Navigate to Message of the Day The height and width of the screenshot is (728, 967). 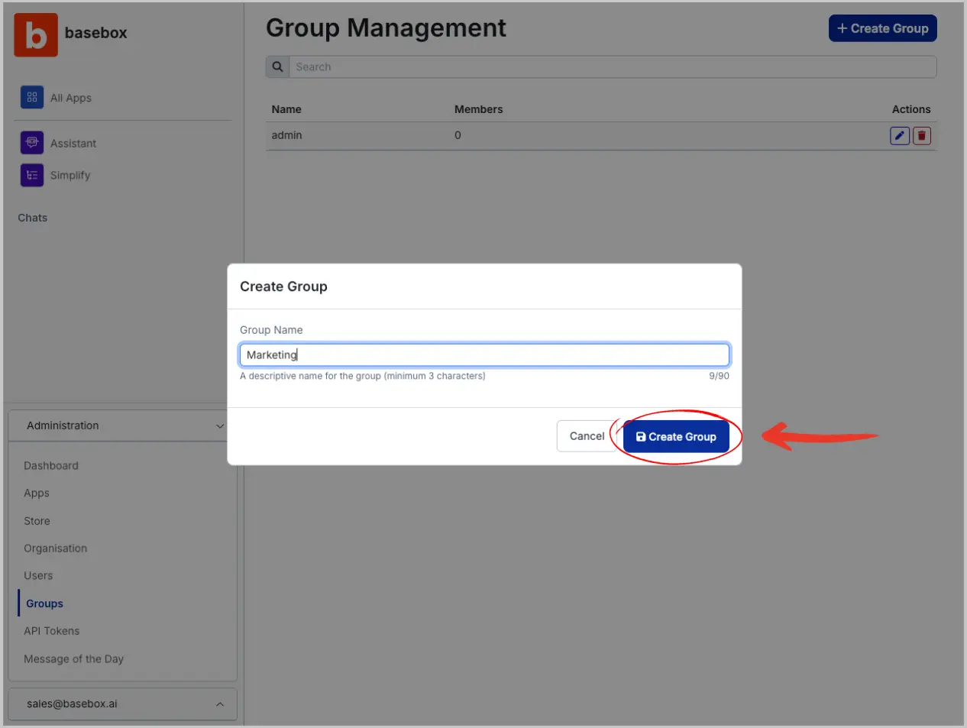[x=73, y=659]
